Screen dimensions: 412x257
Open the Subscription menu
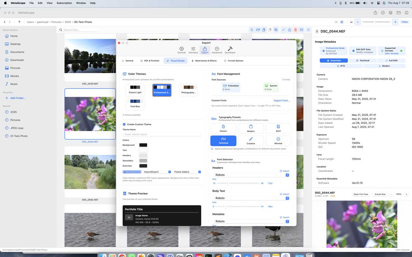(x=64, y=3)
